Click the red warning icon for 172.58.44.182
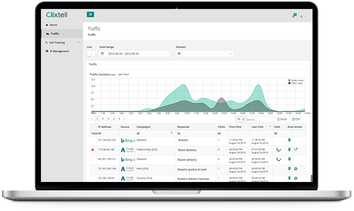This screenshot has width=354, height=211. pyautogui.click(x=92, y=150)
